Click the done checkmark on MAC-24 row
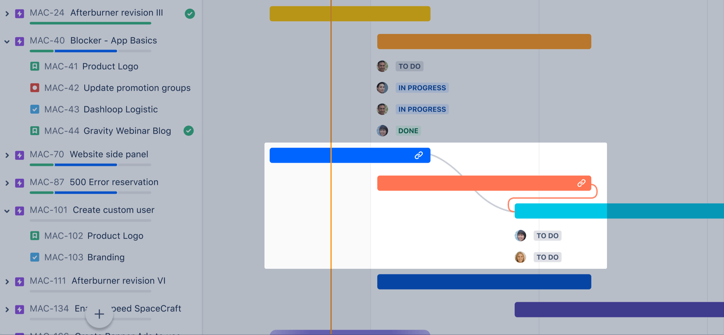This screenshot has width=724, height=335. [190, 14]
